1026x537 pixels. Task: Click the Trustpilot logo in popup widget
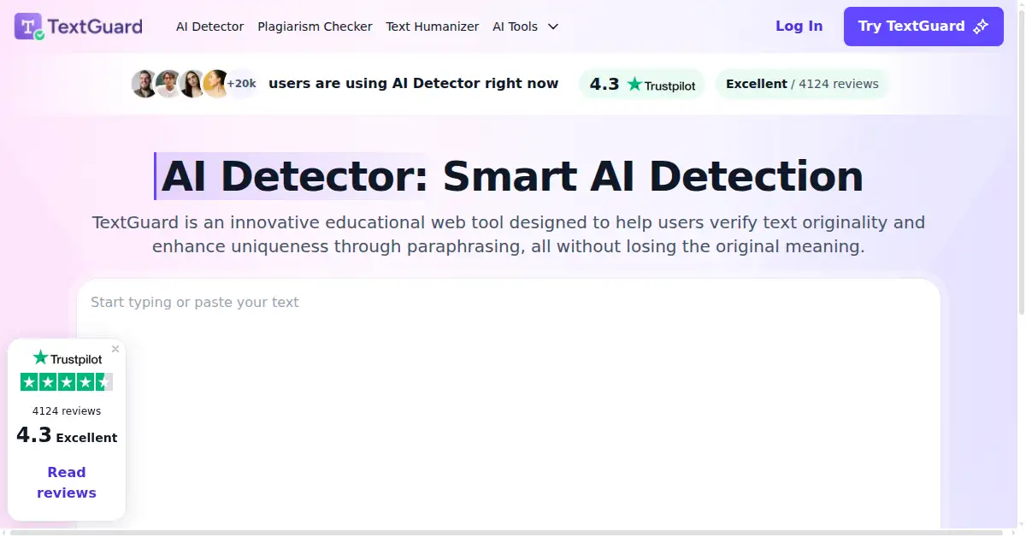(x=67, y=358)
